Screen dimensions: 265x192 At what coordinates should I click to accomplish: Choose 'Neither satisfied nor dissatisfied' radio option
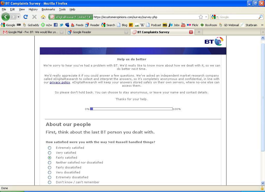(x=50, y=163)
